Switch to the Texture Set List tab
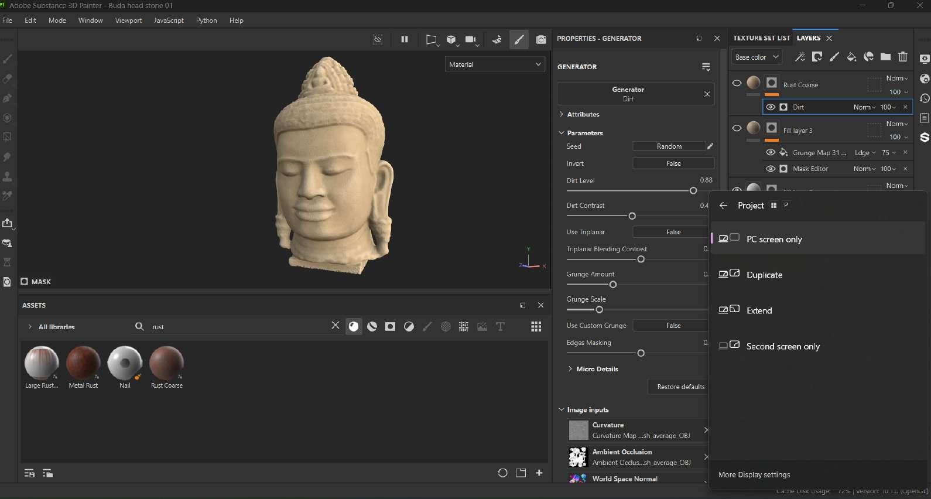Screen dimensions: 931x499 pyautogui.click(x=761, y=38)
